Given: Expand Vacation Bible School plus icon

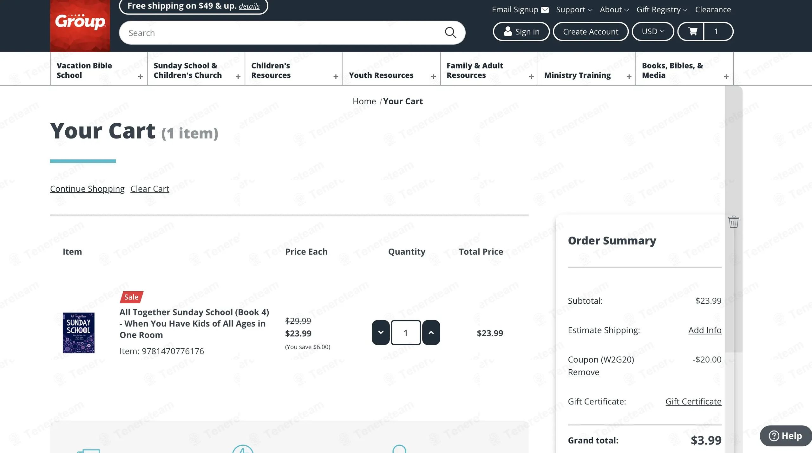Looking at the screenshot, I should pyautogui.click(x=140, y=77).
